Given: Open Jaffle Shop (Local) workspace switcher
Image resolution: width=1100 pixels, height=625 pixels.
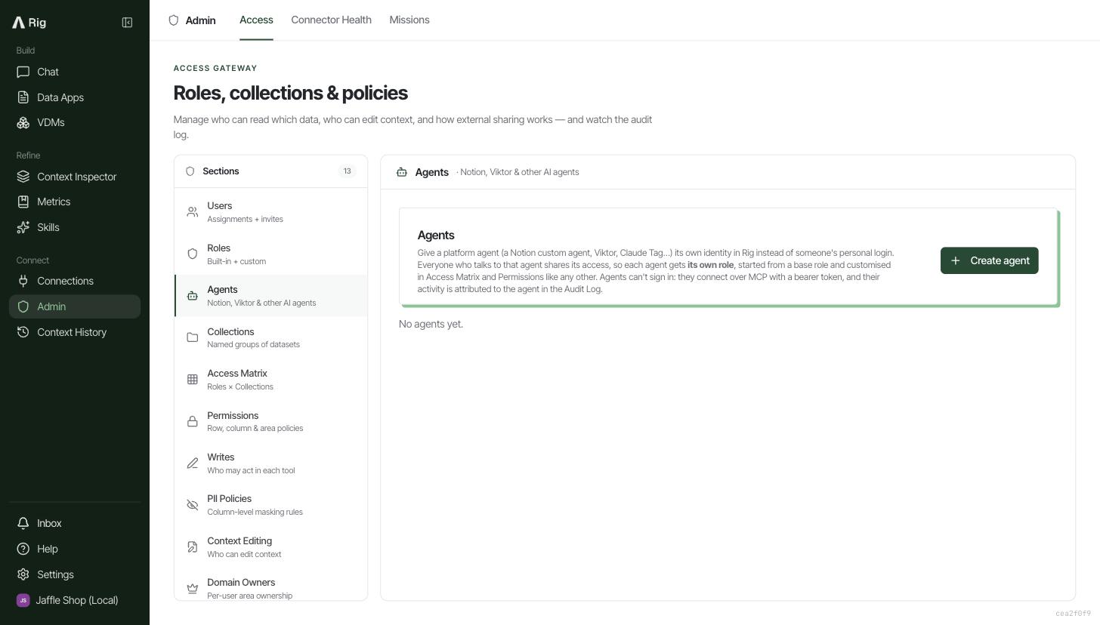Looking at the screenshot, I should tap(75, 600).
